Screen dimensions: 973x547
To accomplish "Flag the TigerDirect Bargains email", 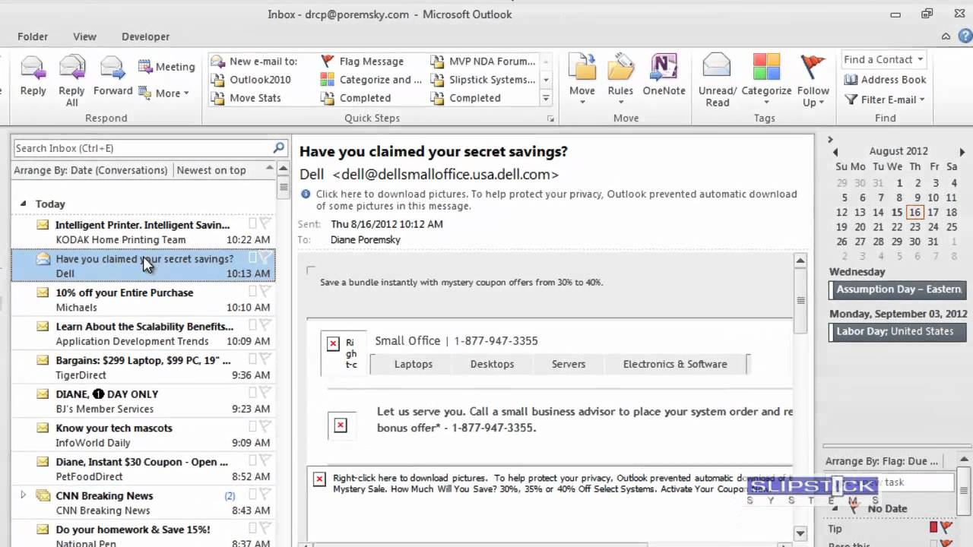I will coord(265,359).
